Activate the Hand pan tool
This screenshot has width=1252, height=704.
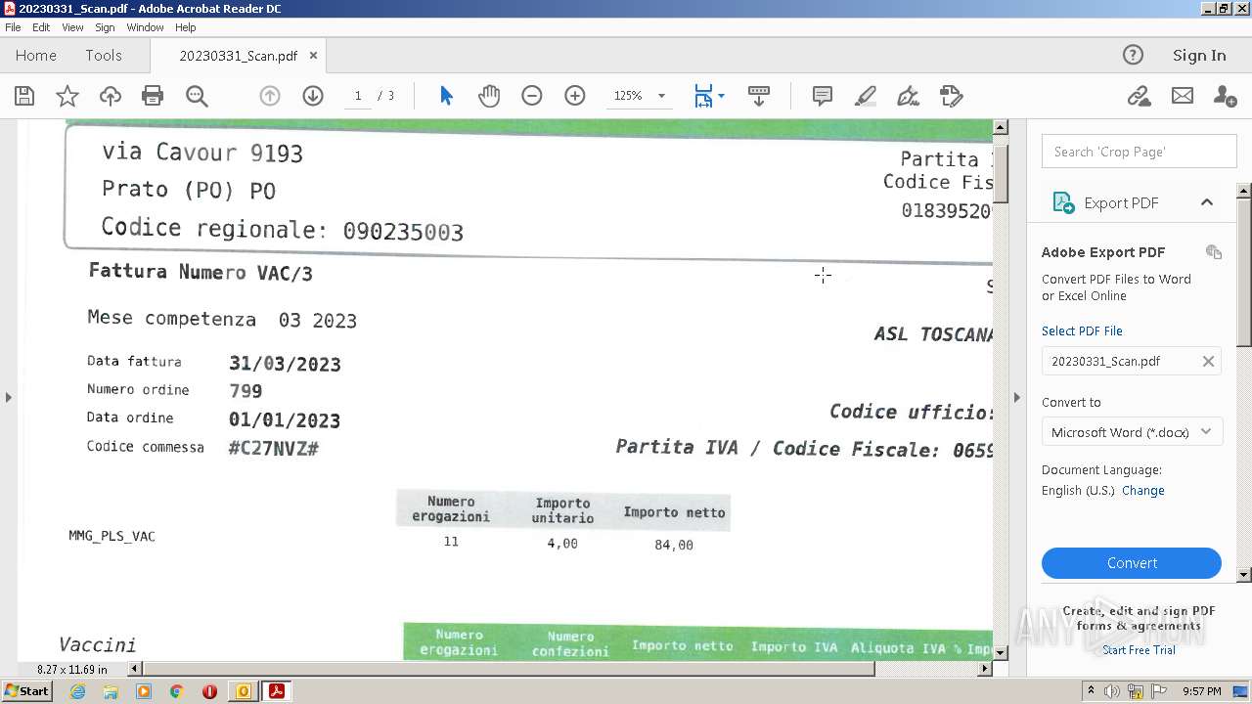click(x=489, y=96)
